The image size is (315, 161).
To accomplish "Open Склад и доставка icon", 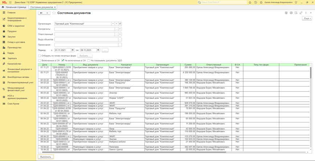I will [4, 42].
